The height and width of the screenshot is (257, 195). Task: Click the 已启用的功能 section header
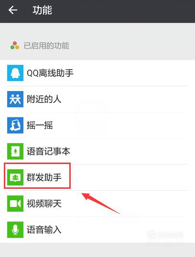(46, 45)
